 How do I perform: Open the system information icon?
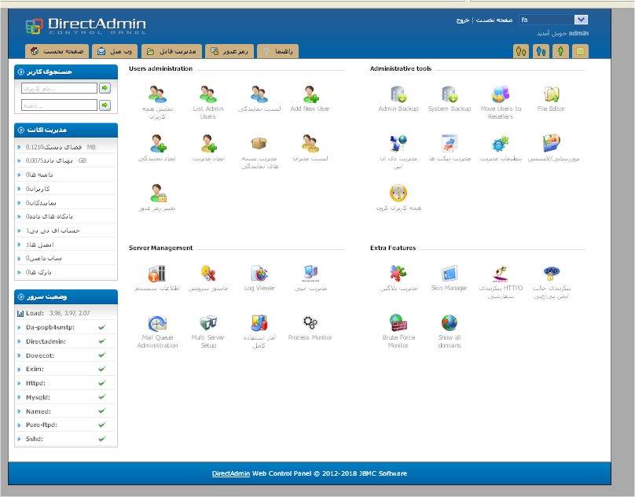157,274
